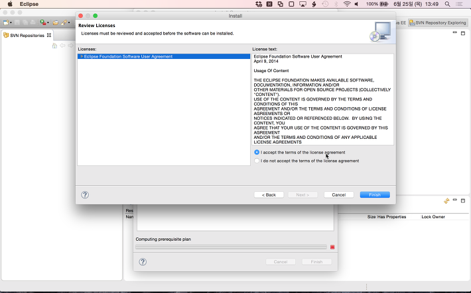Launch the Run external tools icon

pos(43,22)
